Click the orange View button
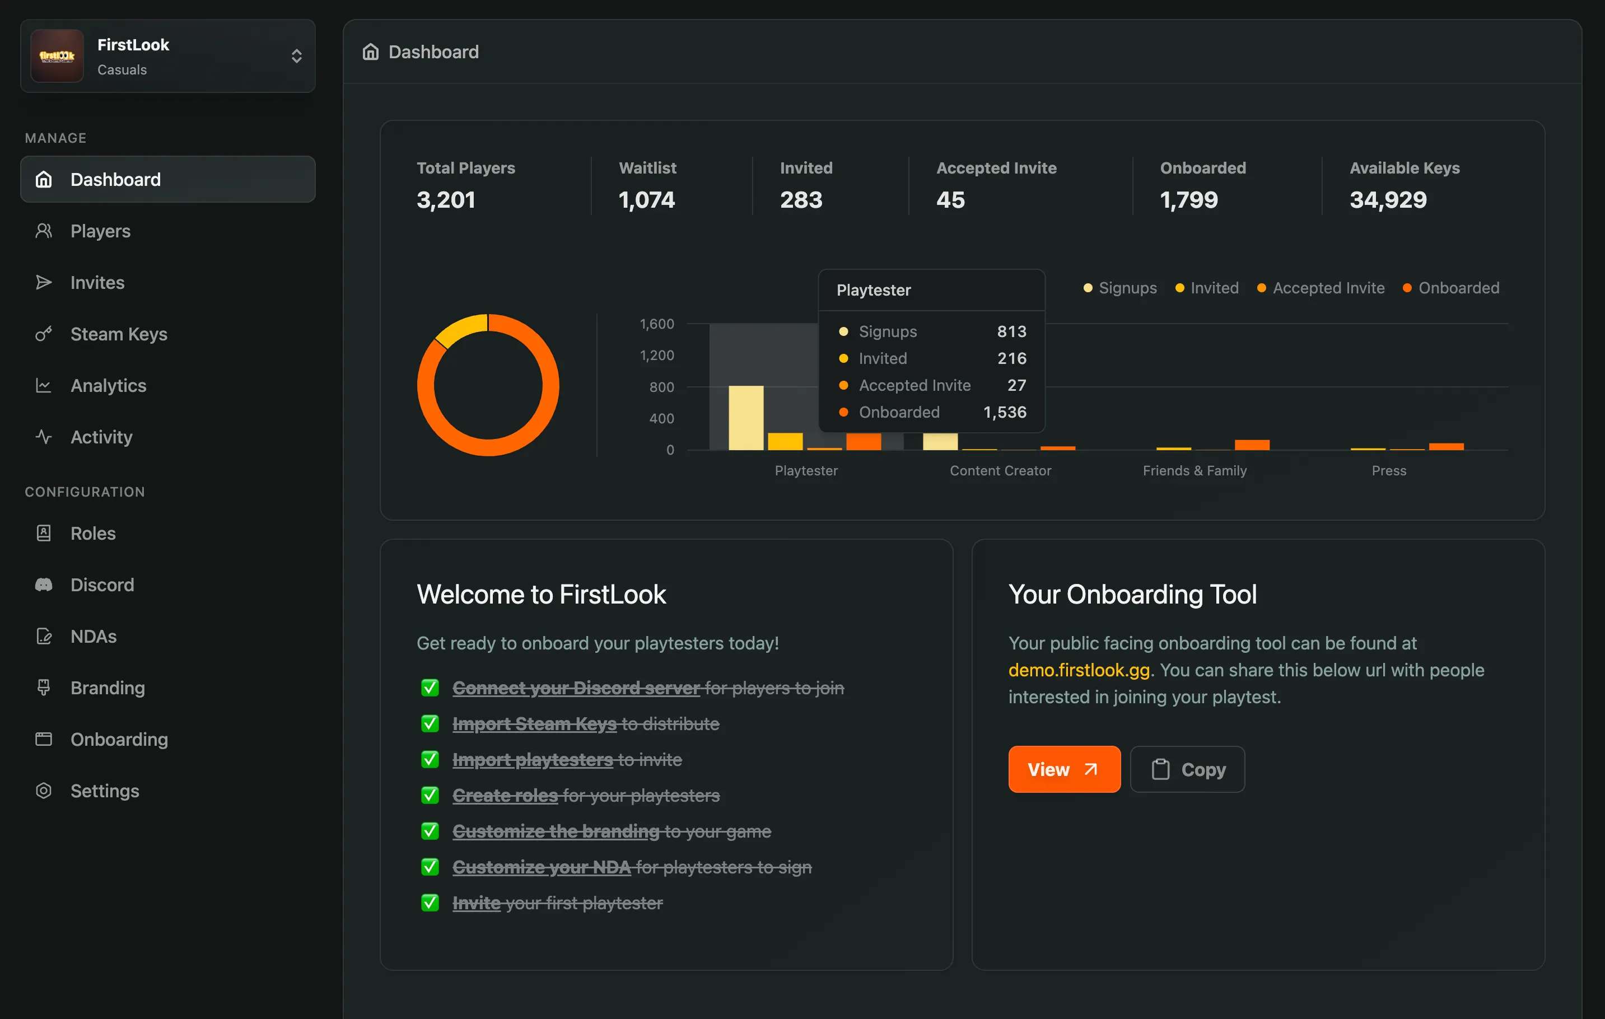 coord(1063,769)
